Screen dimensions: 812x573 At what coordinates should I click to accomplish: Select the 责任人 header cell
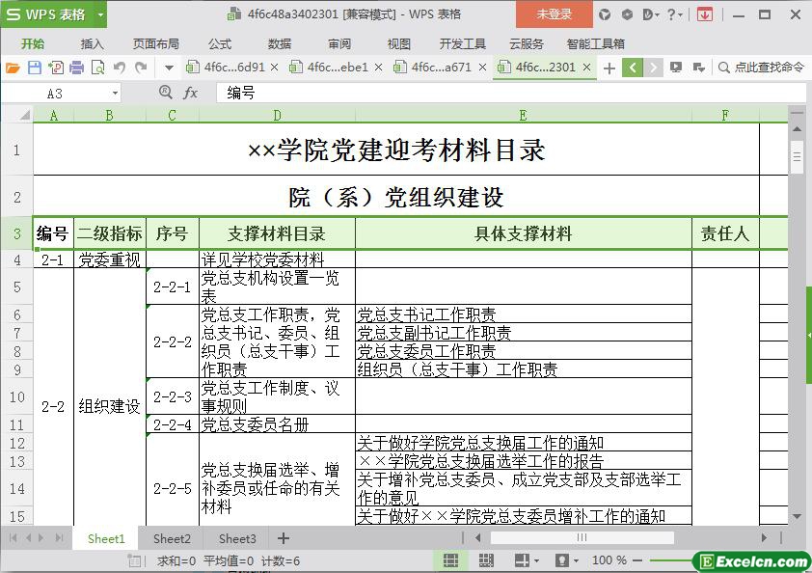click(725, 233)
